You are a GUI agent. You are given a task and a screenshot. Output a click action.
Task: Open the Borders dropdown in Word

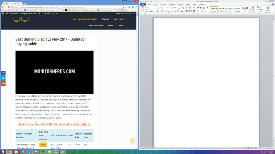207,11
